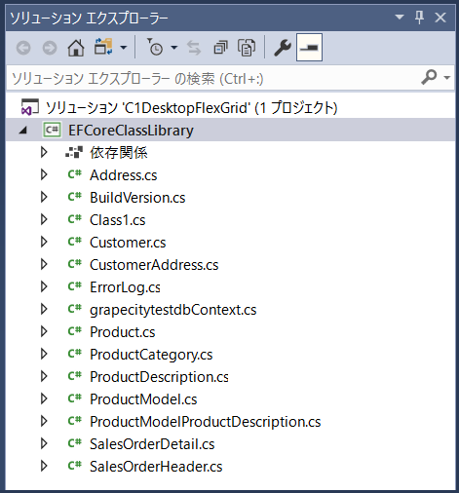Click C# icon beside Address.cs
The width and height of the screenshot is (459, 493).
pyautogui.click(x=75, y=174)
